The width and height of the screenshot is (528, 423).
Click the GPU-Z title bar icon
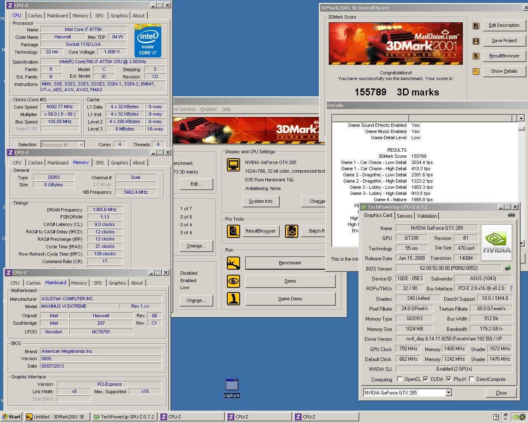[363, 207]
